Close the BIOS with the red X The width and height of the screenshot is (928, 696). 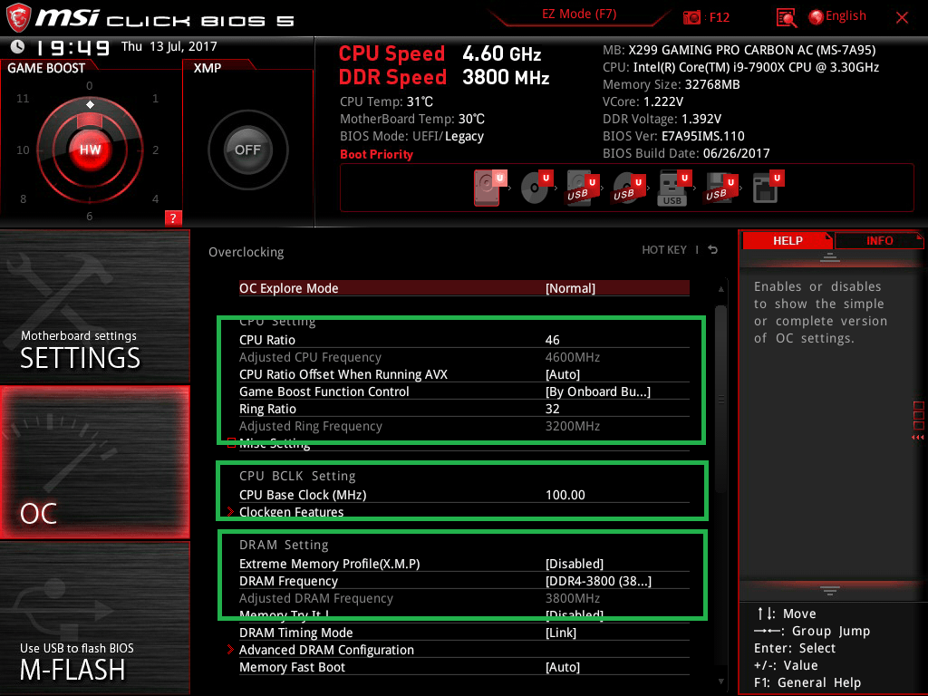pyautogui.click(x=902, y=18)
